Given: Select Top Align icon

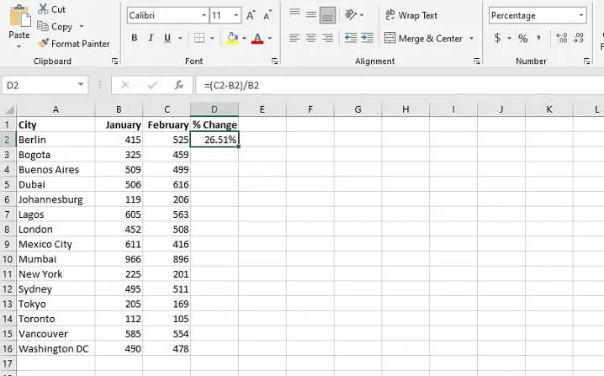Looking at the screenshot, I should [294, 14].
